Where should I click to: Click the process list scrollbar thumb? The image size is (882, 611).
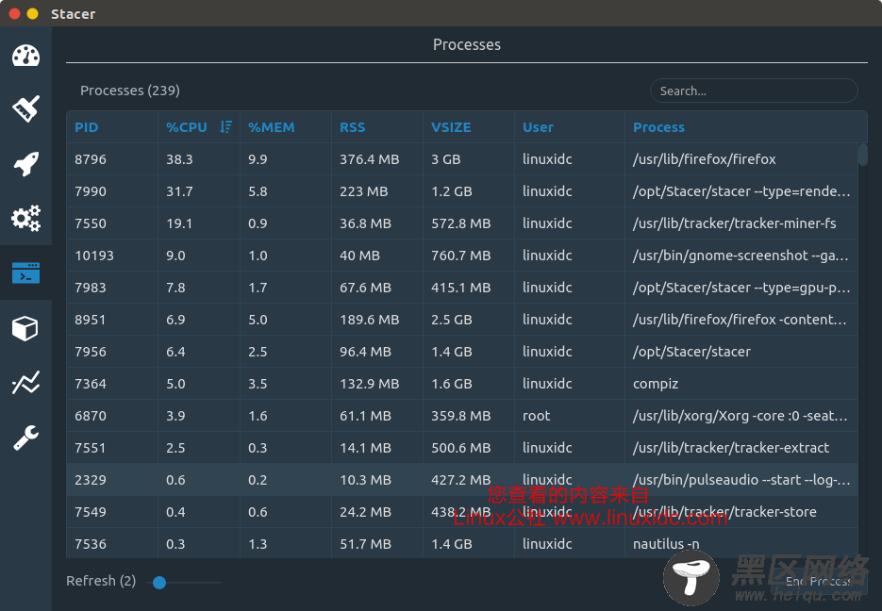(x=862, y=155)
